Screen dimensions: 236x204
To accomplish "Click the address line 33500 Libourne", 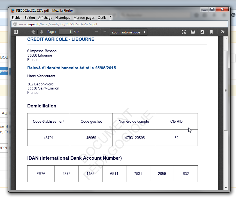I will (x=40, y=55).
